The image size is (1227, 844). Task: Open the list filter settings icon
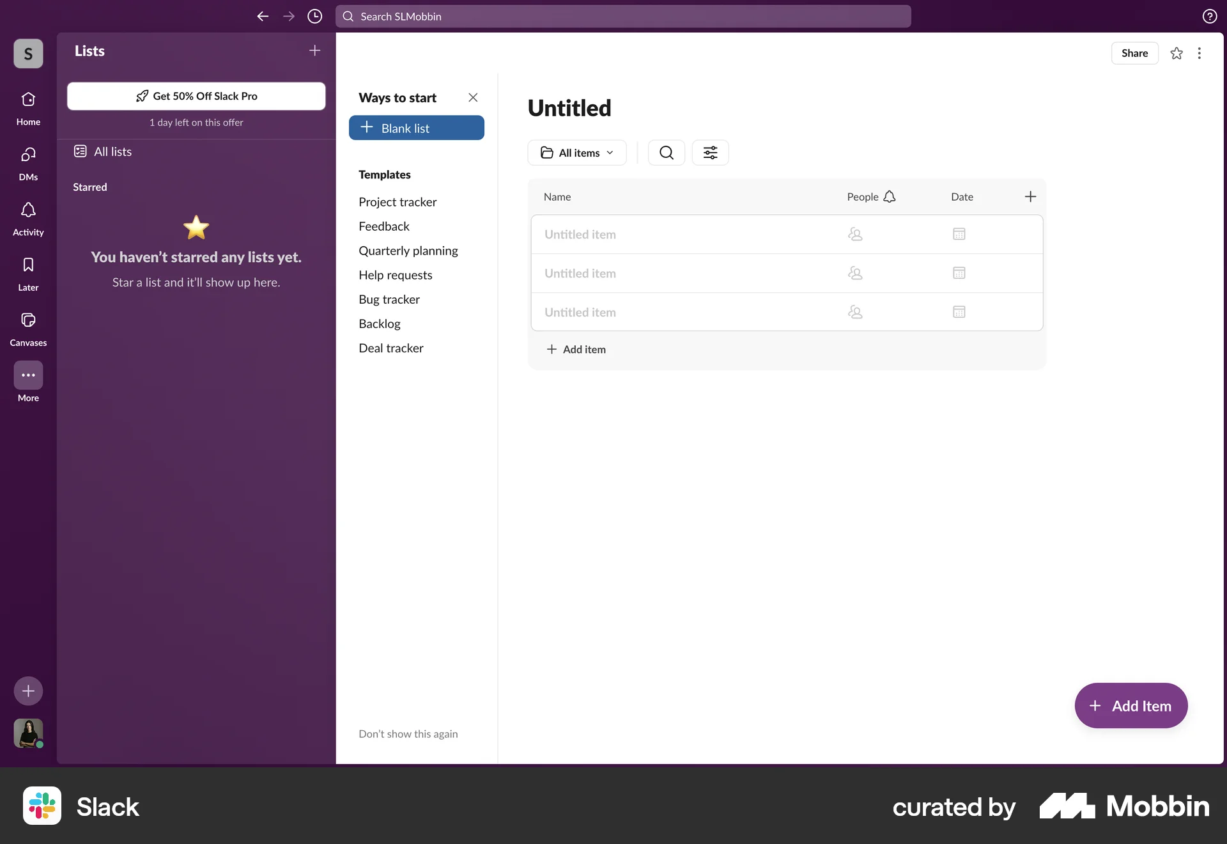(711, 152)
